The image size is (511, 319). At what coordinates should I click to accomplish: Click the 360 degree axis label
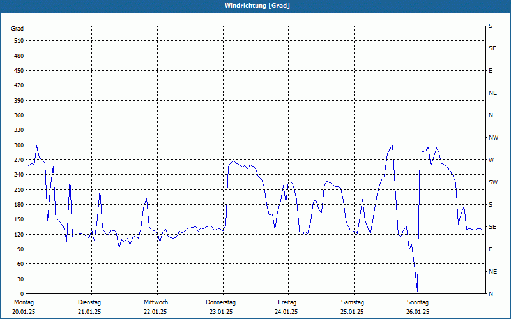click(19, 115)
